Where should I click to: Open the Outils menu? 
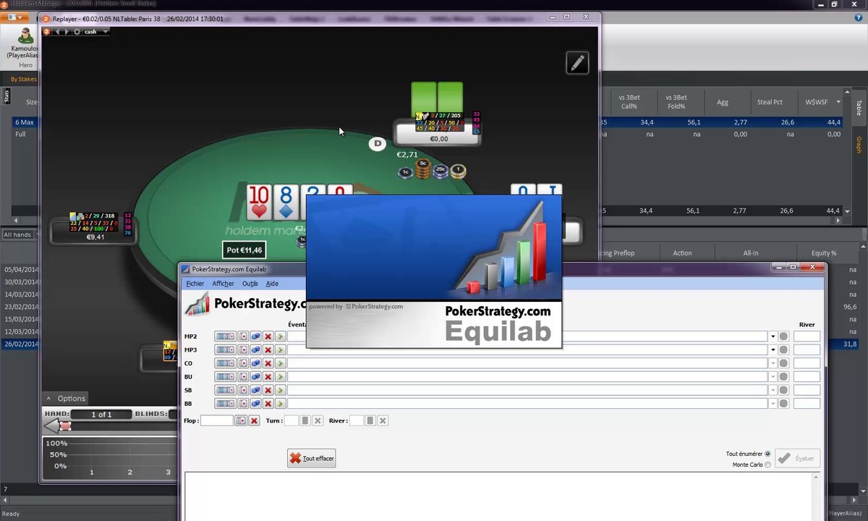click(250, 284)
